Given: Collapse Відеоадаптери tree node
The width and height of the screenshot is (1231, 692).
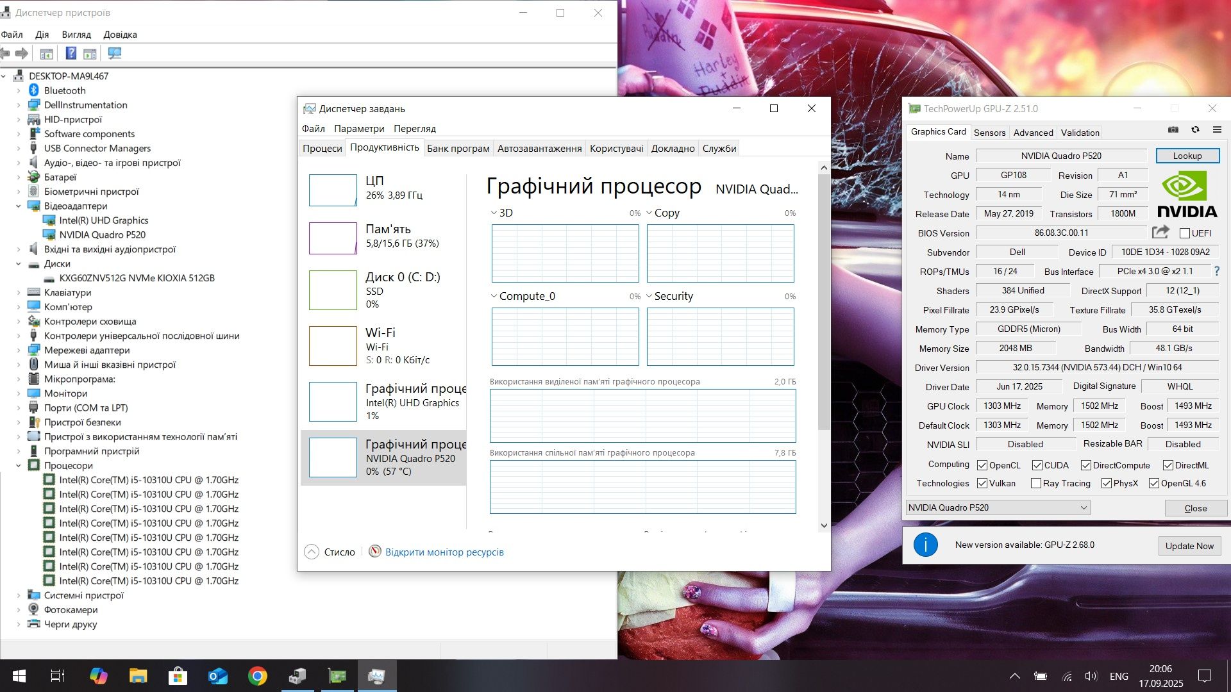Looking at the screenshot, I should coord(18,206).
